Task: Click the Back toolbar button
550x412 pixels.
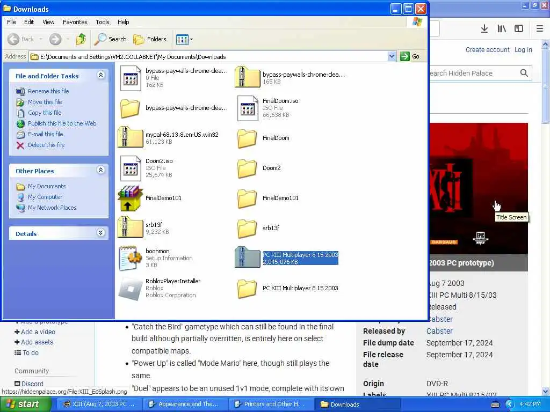Action: pyautogui.click(x=21, y=39)
